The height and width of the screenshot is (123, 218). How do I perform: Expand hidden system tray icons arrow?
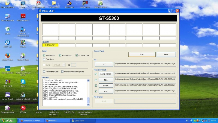[192, 121]
